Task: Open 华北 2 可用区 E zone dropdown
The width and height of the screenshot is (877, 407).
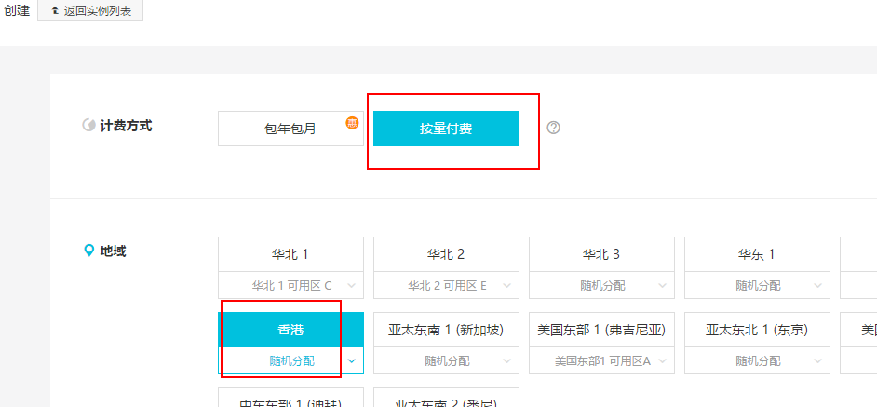Action: coord(446,286)
